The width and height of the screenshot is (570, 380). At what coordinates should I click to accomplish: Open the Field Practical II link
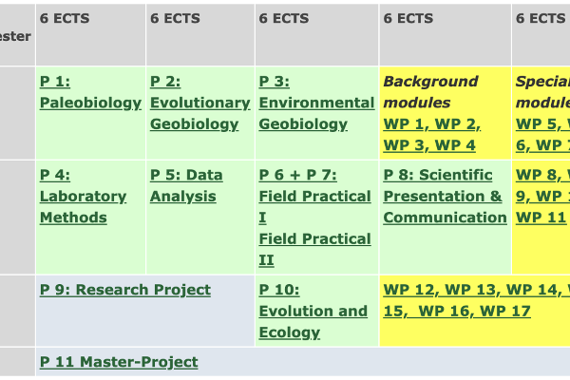click(314, 248)
